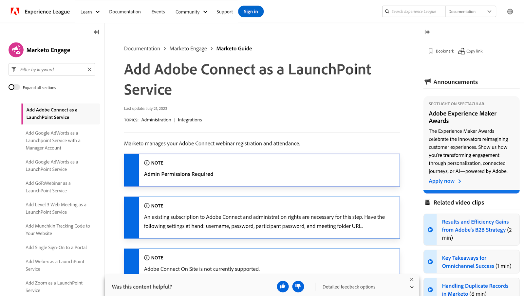Screen dimensions: 524x296
Task: Clear the keyword filter X icon
Action: click(x=89, y=69)
